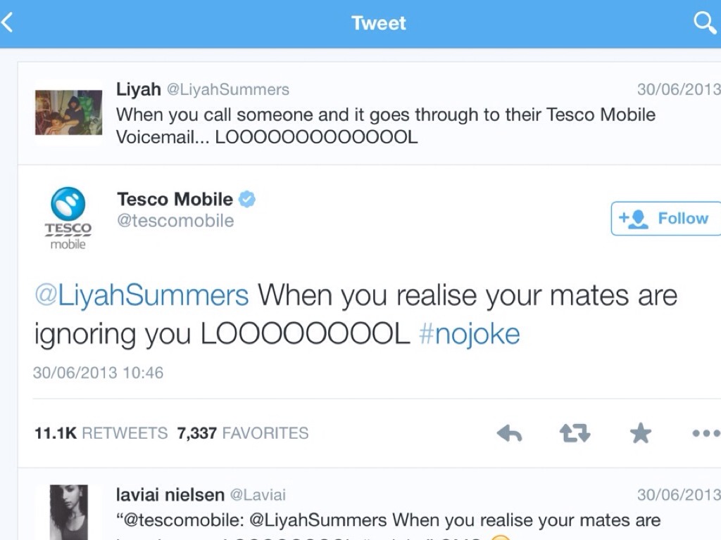Image resolution: width=721 pixels, height=540 pixels.
Task: Retweet the Tesco Mobile tweet
Action: click(575, 433)
